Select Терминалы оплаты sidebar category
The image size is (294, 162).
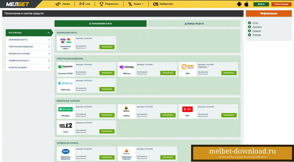coord(29,60)
